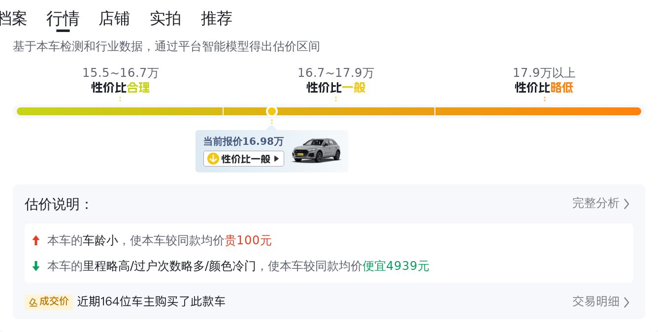658x332 pixels.
Task: Click the 15.5~16.7万 合理 price range label
Action: [121, 80]
